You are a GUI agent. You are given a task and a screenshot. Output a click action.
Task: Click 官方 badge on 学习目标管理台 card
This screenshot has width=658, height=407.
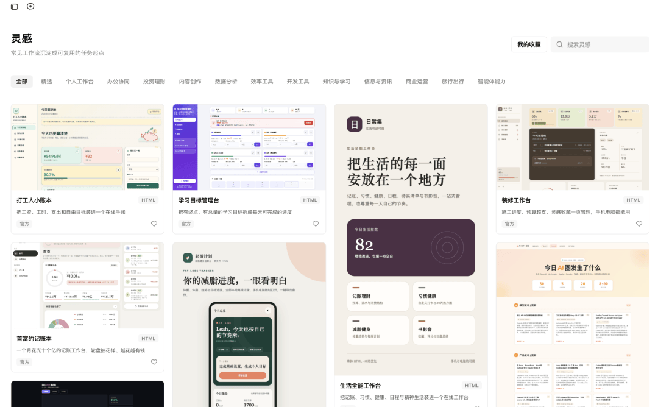tap(186, 224)
